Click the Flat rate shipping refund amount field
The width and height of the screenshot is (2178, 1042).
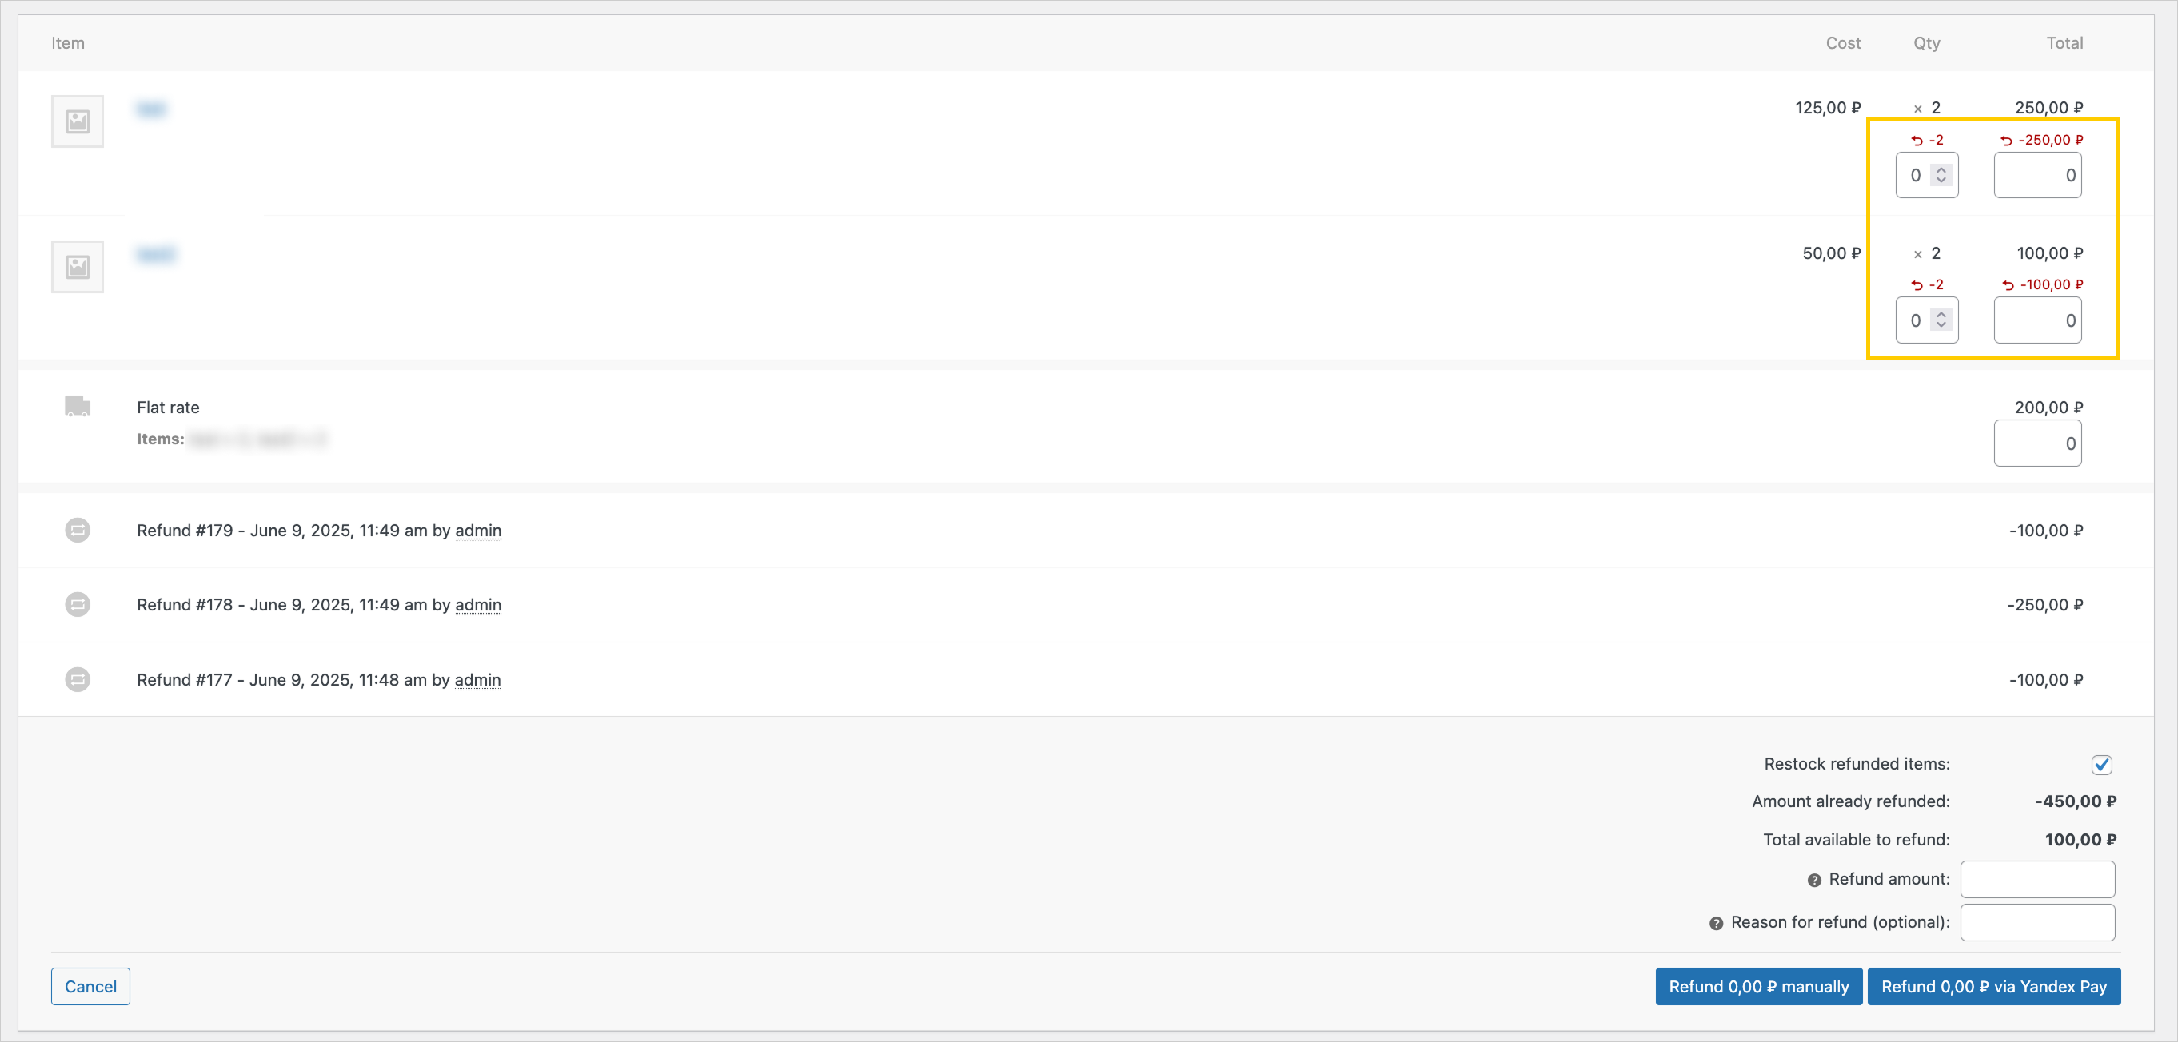click(x=2036, y=443)
